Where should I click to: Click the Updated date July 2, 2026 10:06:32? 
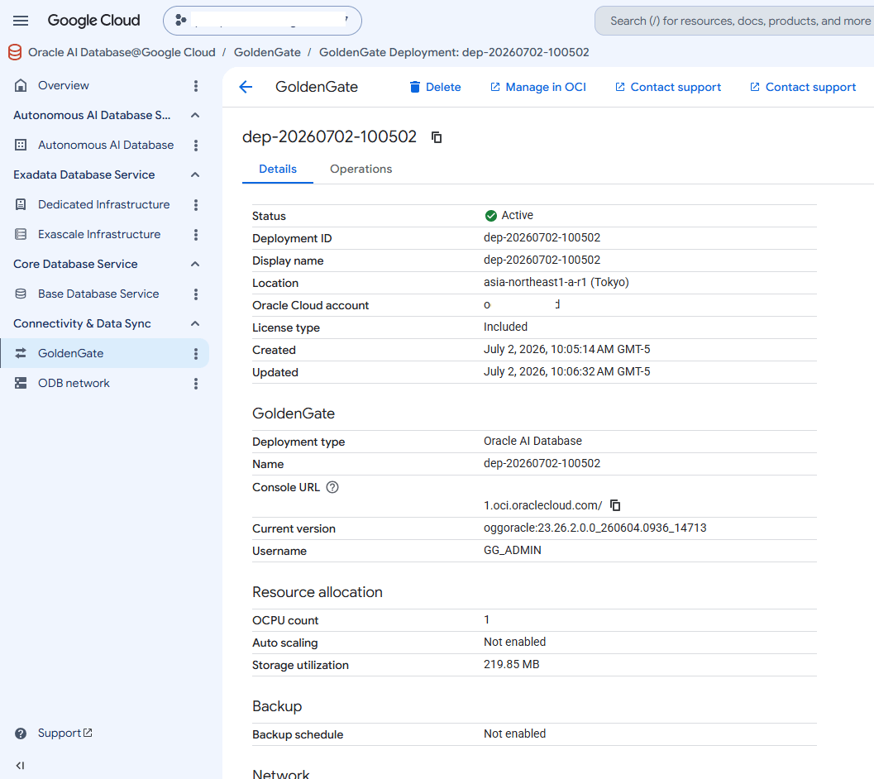567,371
